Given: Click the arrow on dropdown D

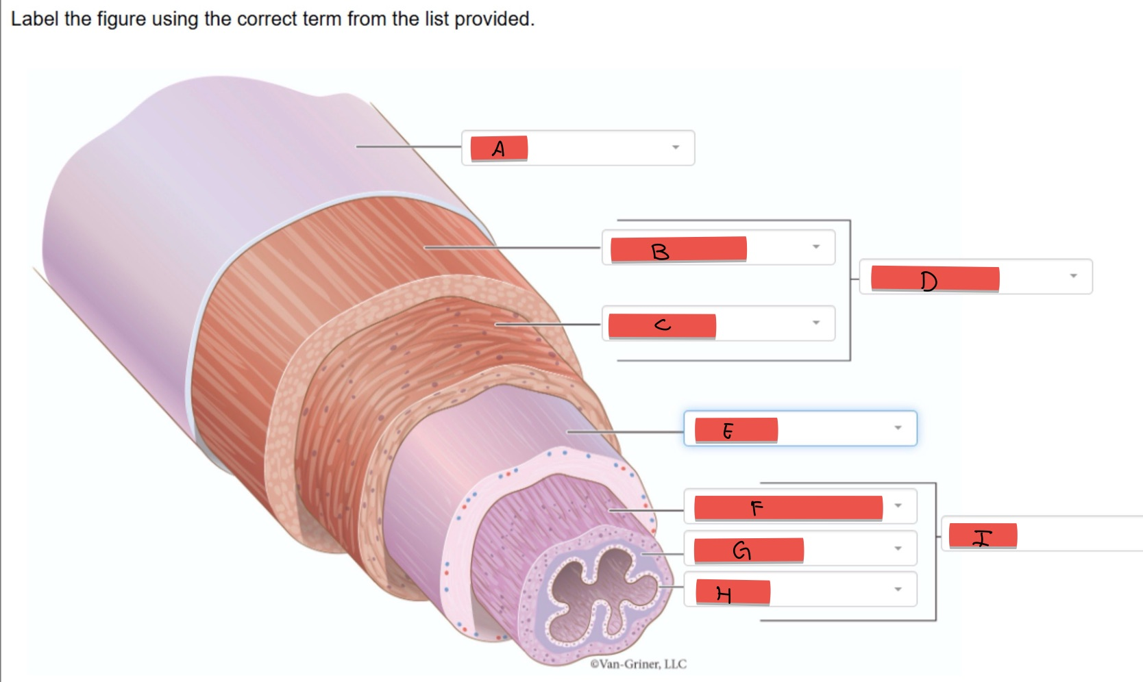Looking at the screenshot, I should pos(1073,276).
